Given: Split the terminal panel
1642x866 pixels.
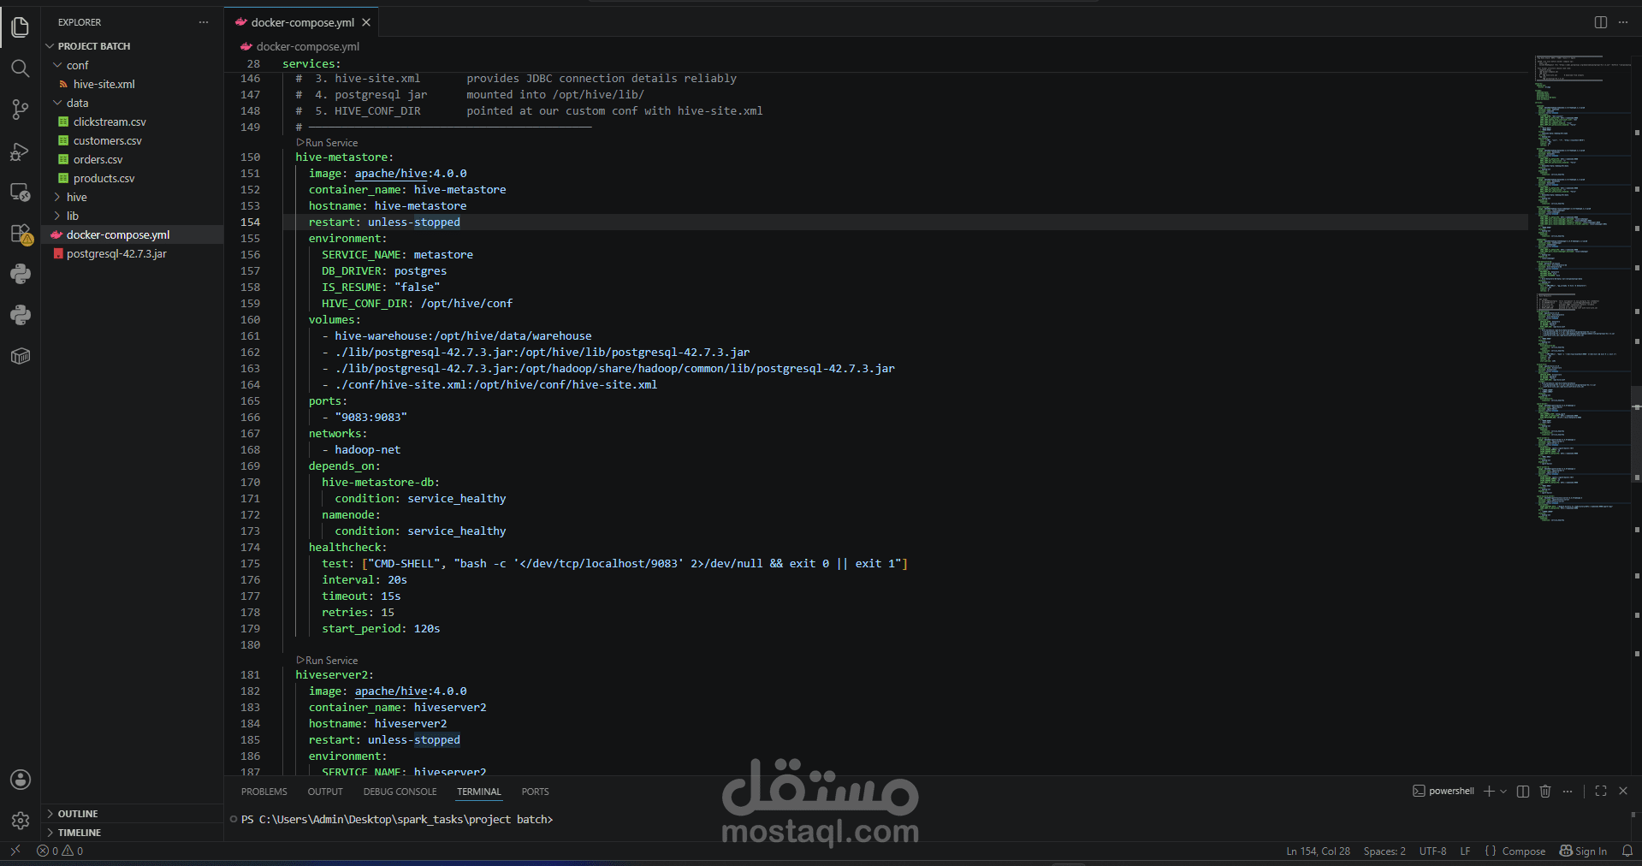Looking at the screenshot, I should [1523, 791].
